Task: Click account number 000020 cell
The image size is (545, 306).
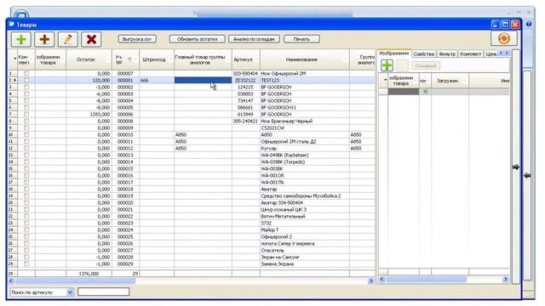Action: tap(125, 202)
